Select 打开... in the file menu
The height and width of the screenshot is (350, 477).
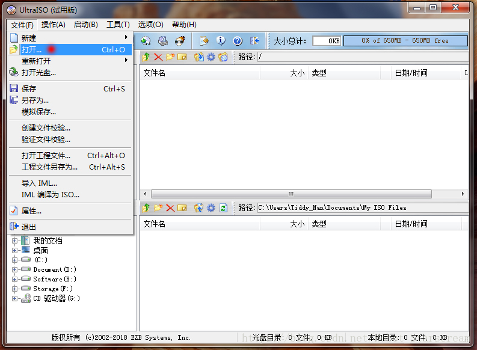click(x=70, y=49)
